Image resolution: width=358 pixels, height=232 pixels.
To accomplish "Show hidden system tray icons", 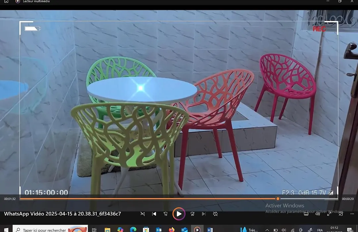I will (x=267, y=230).
